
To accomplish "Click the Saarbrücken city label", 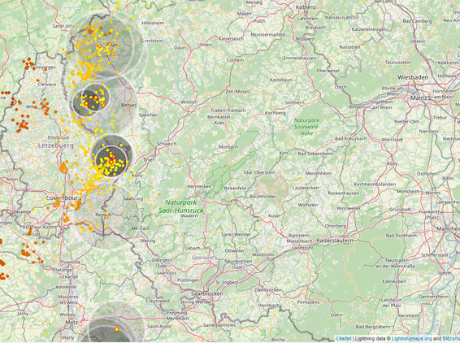I will click(x=207, y=293).
